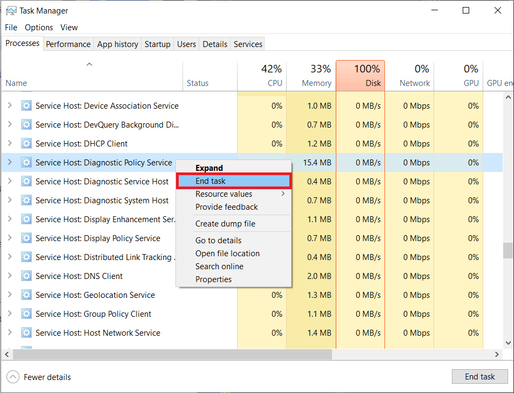Click the Disk usage column header
The width and height of the screenshot is (514, 393).
point(361,76)
